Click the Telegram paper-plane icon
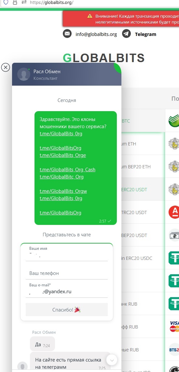179x372 pixels. [x=127, y=34]
